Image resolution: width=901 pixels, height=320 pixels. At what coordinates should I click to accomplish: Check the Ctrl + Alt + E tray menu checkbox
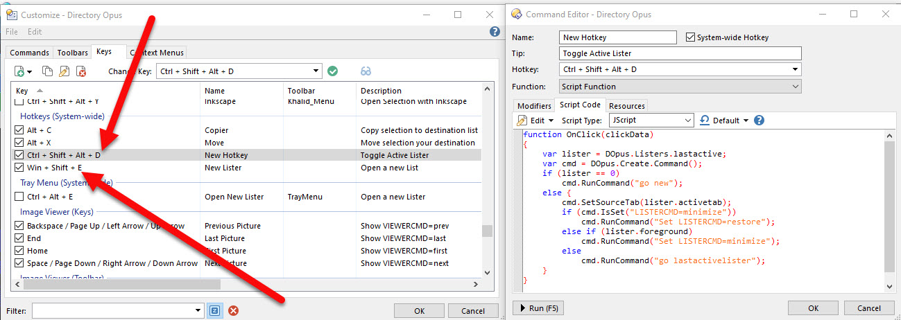19,197
